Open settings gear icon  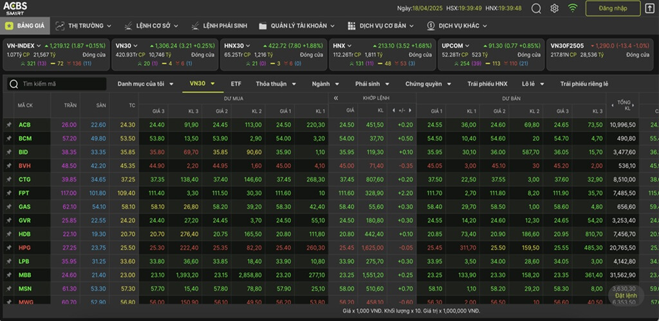point(554,8)
